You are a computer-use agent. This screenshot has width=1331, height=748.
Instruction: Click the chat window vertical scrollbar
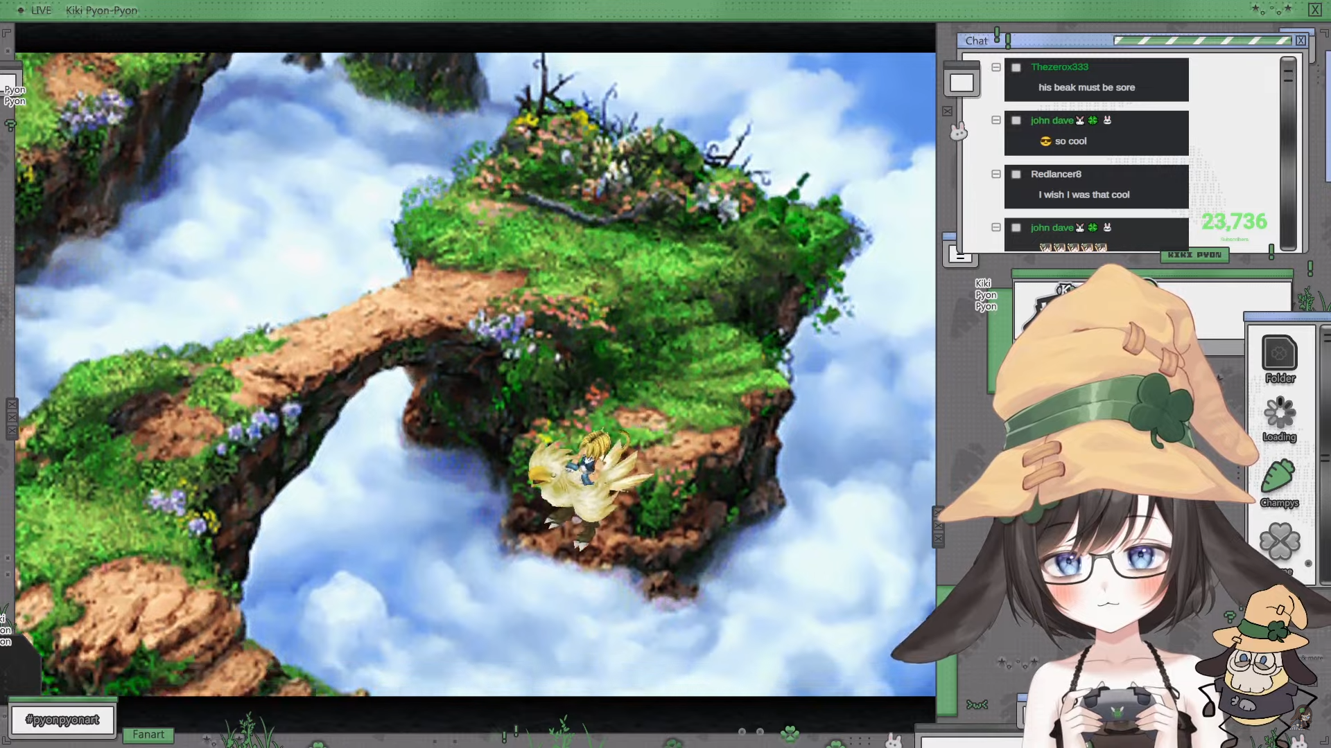[x=1287, y=152]
